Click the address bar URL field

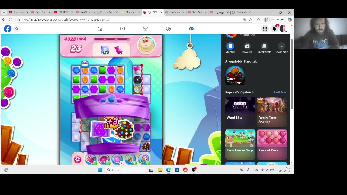click(130, 19)
